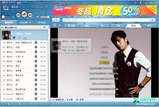
Task: Click the playlist scrollbar down arrow
Action: pos(49,100)
